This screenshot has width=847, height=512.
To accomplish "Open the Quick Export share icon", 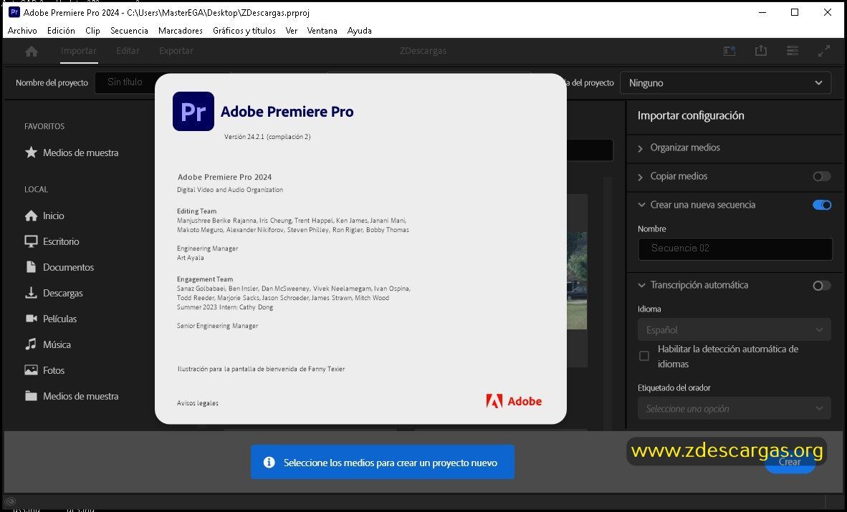I will (x=760, y=51).
